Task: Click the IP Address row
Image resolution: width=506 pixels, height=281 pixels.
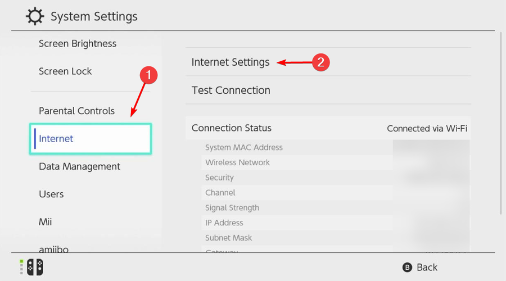Action: (x=224, y=223)
